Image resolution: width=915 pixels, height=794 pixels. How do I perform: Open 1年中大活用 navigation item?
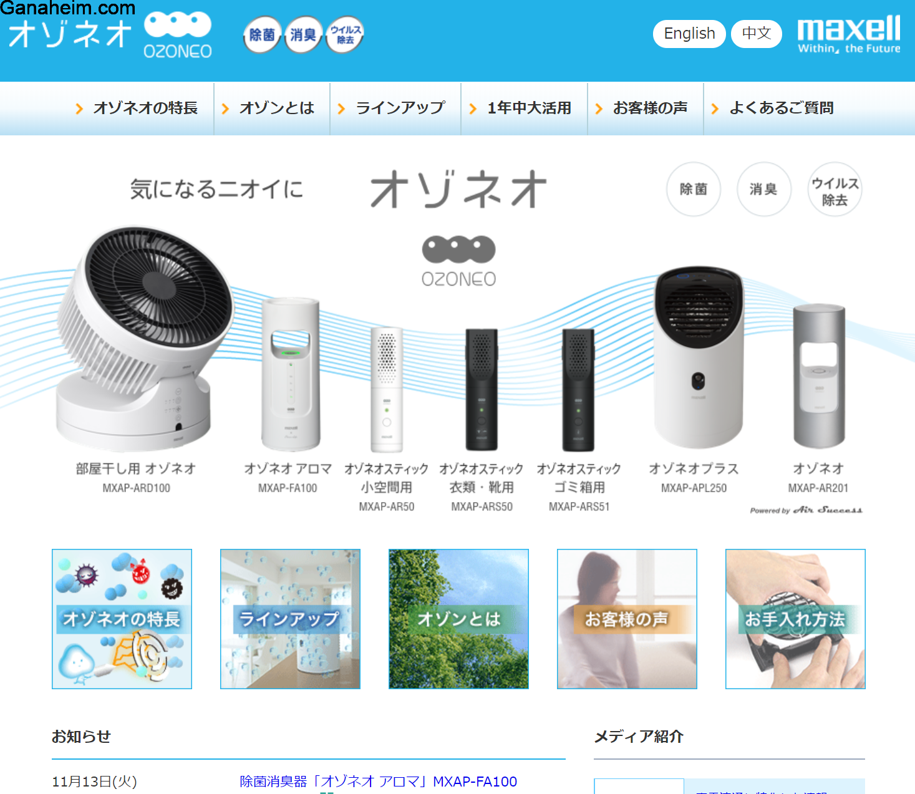(x=529, y=109)
